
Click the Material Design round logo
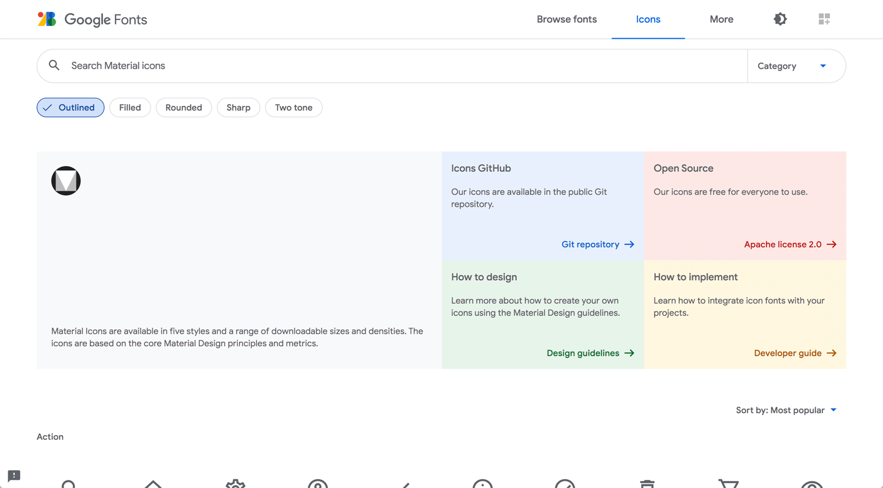coord(66,181)
